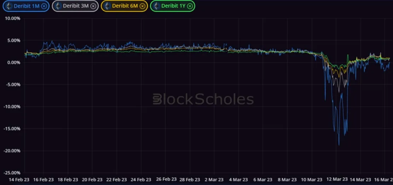Click the 4 Mar 23 date label

click(x=239, y=179)
